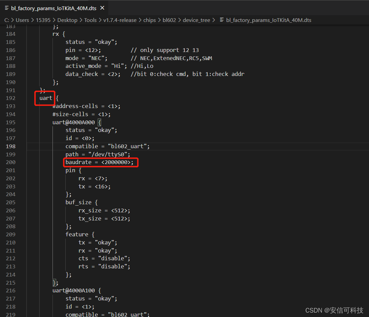Click line number 198

(x=10, y=146)
